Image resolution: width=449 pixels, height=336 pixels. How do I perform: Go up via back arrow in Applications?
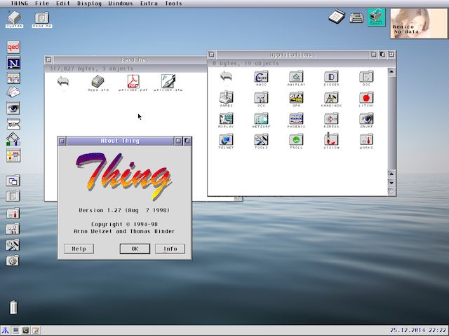tap(226, 77)
